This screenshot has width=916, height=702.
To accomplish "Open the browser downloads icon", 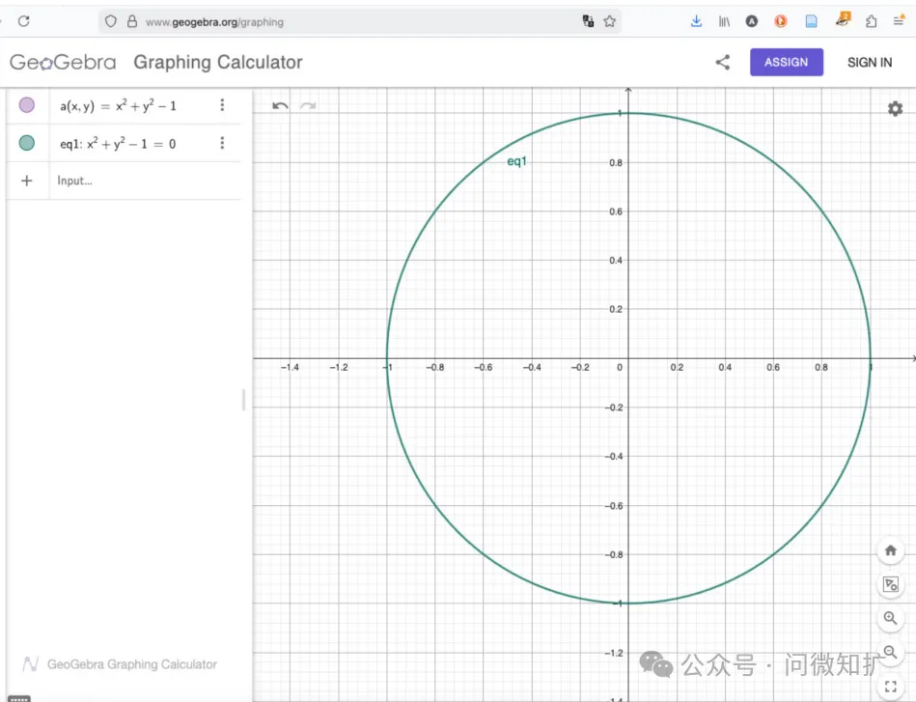I will point(696,21).
